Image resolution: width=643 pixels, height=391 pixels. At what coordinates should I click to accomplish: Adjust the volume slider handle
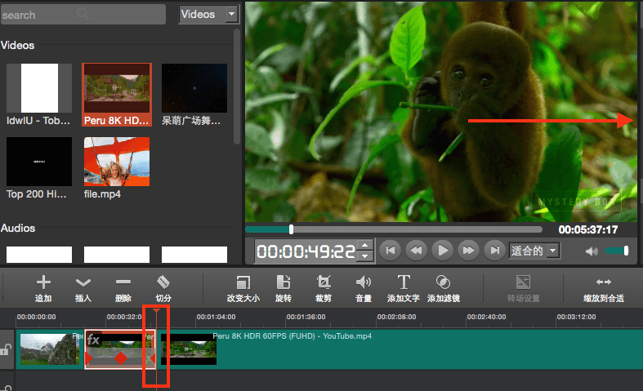point(626,251)
